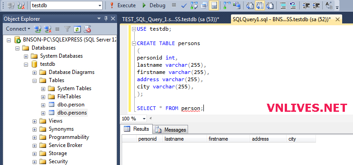Click the personid column header
Image resolution: width=353 pixels, height=165 pixels.
point(150,139)
